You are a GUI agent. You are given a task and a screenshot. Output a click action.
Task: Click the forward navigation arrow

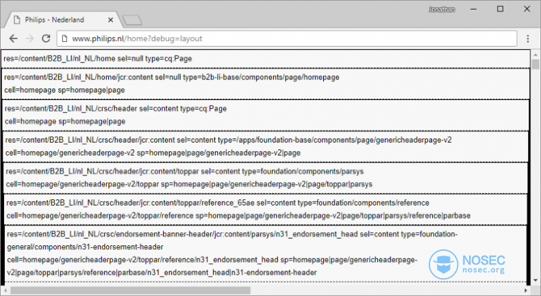[29, 38]
